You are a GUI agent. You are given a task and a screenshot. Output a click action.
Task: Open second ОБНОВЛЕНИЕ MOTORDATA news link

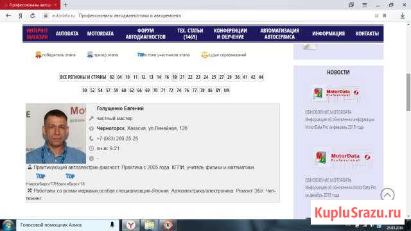coord(328,180)
